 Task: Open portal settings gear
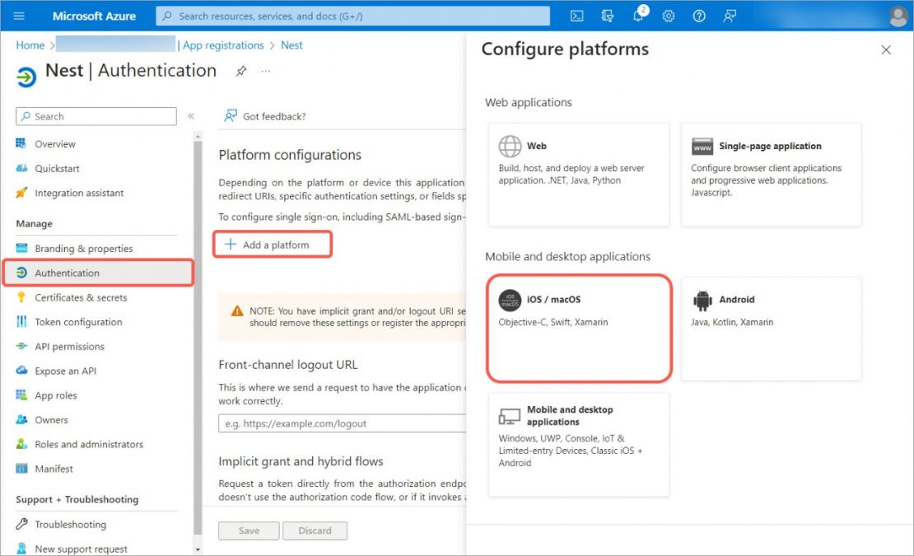[x=669, y=16]
